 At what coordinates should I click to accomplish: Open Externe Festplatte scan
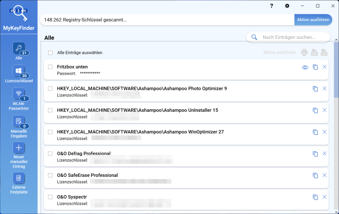pos(19,179)
